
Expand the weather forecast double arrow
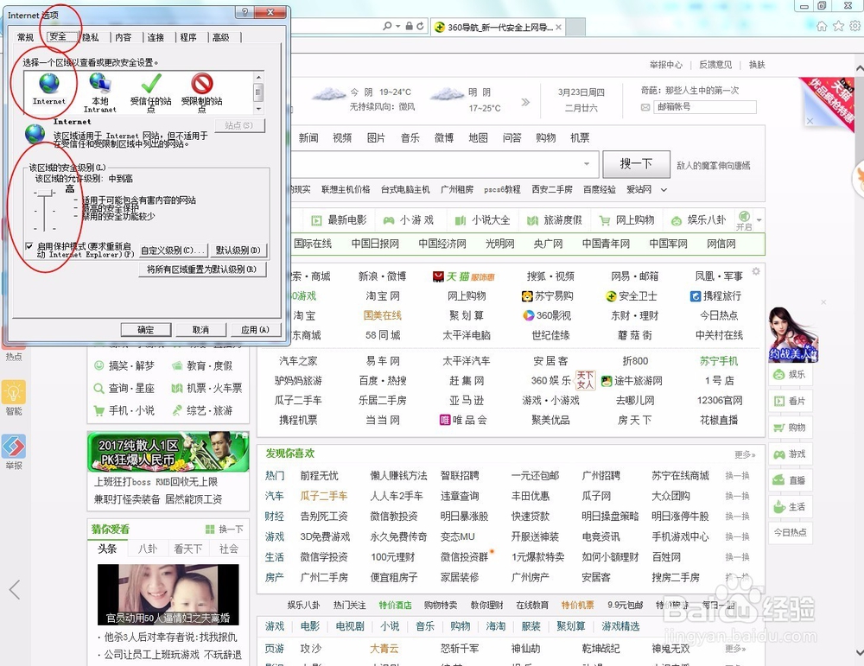(525, 102)
